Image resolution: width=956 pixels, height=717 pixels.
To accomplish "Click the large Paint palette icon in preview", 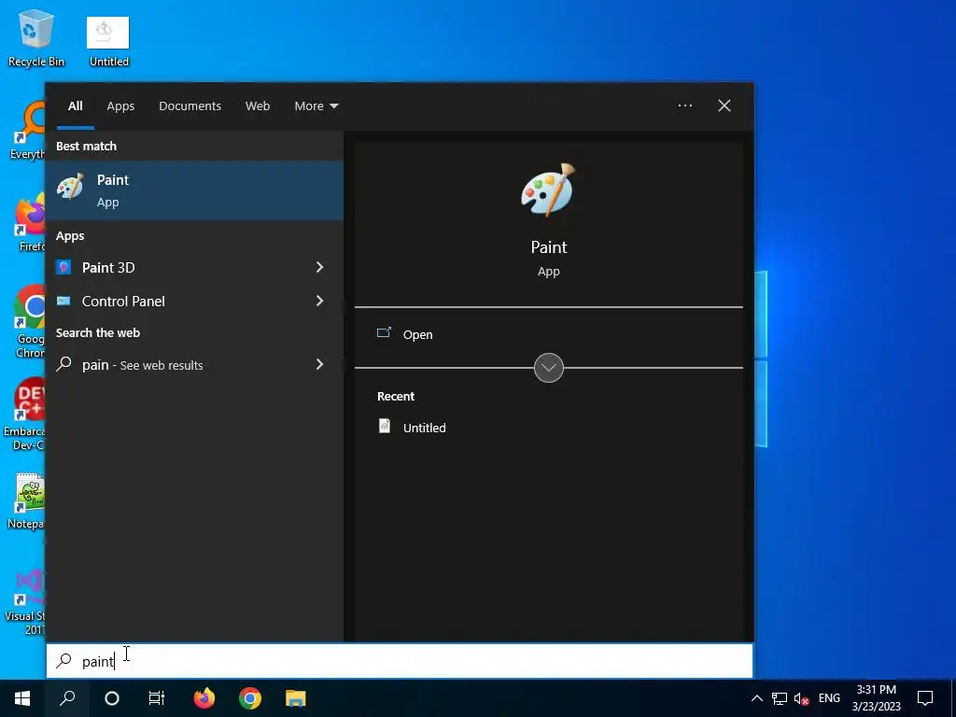I will pos(548,190).
